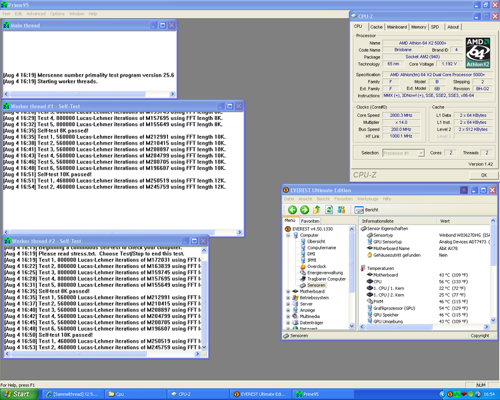The image size is (500, 400).
Task: Expand the Betriebssystem node in EVEREST tree
Action: coord(288,297)
